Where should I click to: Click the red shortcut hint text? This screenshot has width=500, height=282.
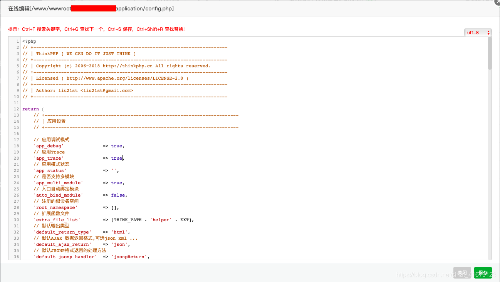click(96, 29)
